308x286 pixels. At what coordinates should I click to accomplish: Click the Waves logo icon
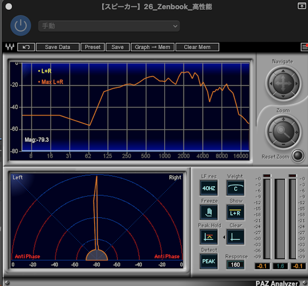(10, 47)
